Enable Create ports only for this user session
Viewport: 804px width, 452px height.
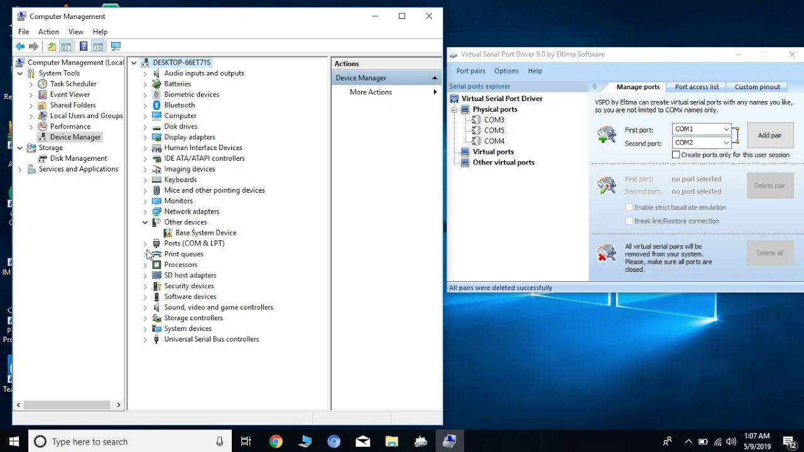(x=676, y=154)
